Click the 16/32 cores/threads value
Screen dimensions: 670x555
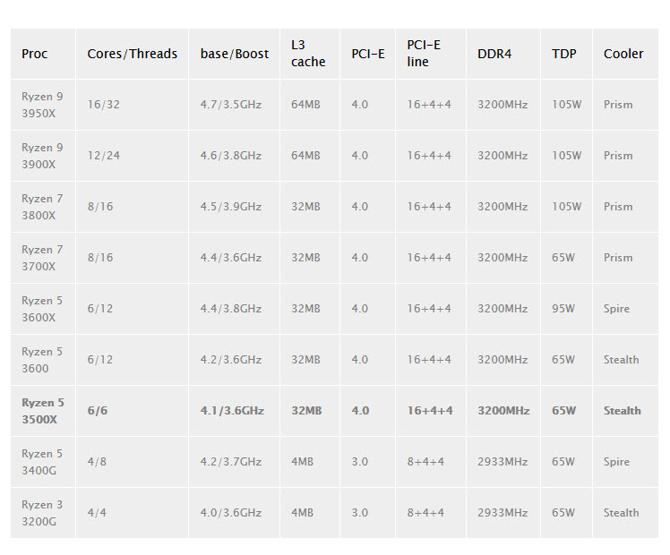point(103,105)
